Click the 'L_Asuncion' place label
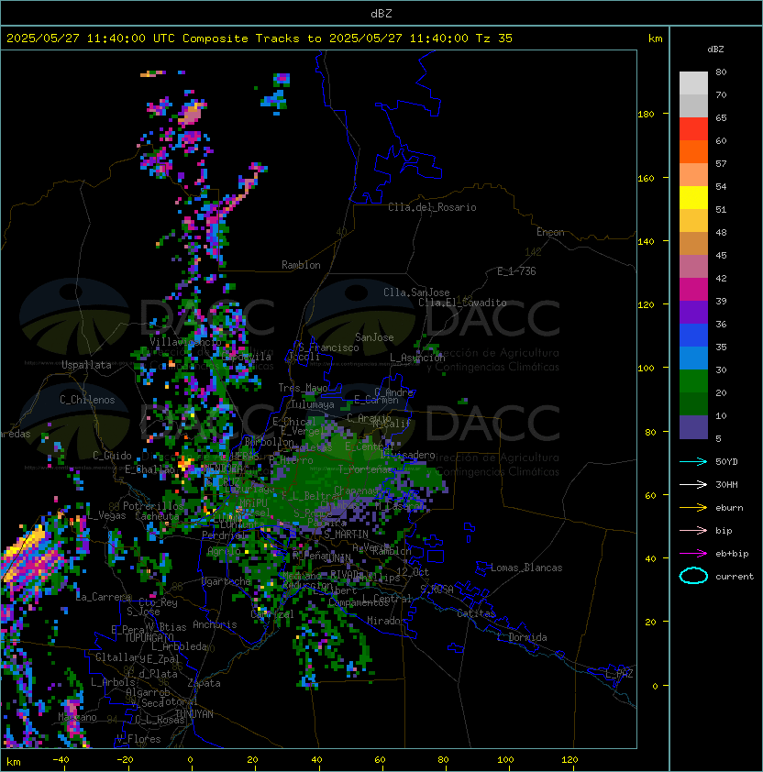763x772 pixels. pos(417,358)
